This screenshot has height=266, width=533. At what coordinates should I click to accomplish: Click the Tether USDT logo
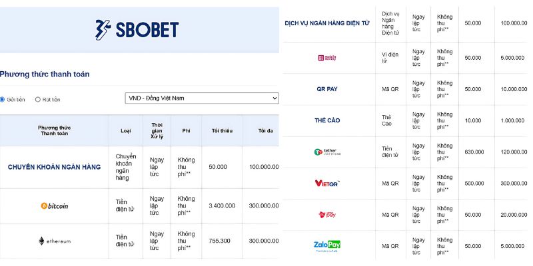pyautogui.click(x=327, y=152)
